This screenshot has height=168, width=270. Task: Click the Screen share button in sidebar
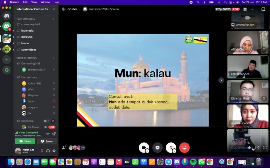47,141
